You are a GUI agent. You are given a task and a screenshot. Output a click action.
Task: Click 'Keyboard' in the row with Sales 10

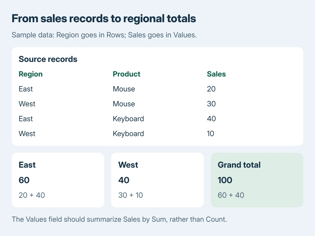pyautogui.click(x=128, y=133)
